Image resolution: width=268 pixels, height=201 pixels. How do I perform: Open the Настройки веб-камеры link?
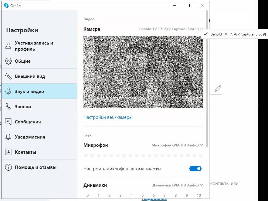[x=108, y=117]
